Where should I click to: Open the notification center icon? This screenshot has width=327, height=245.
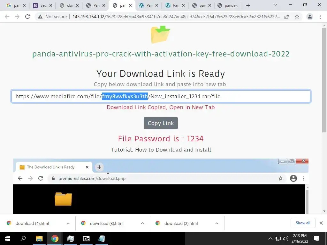(x=316, y=239)
